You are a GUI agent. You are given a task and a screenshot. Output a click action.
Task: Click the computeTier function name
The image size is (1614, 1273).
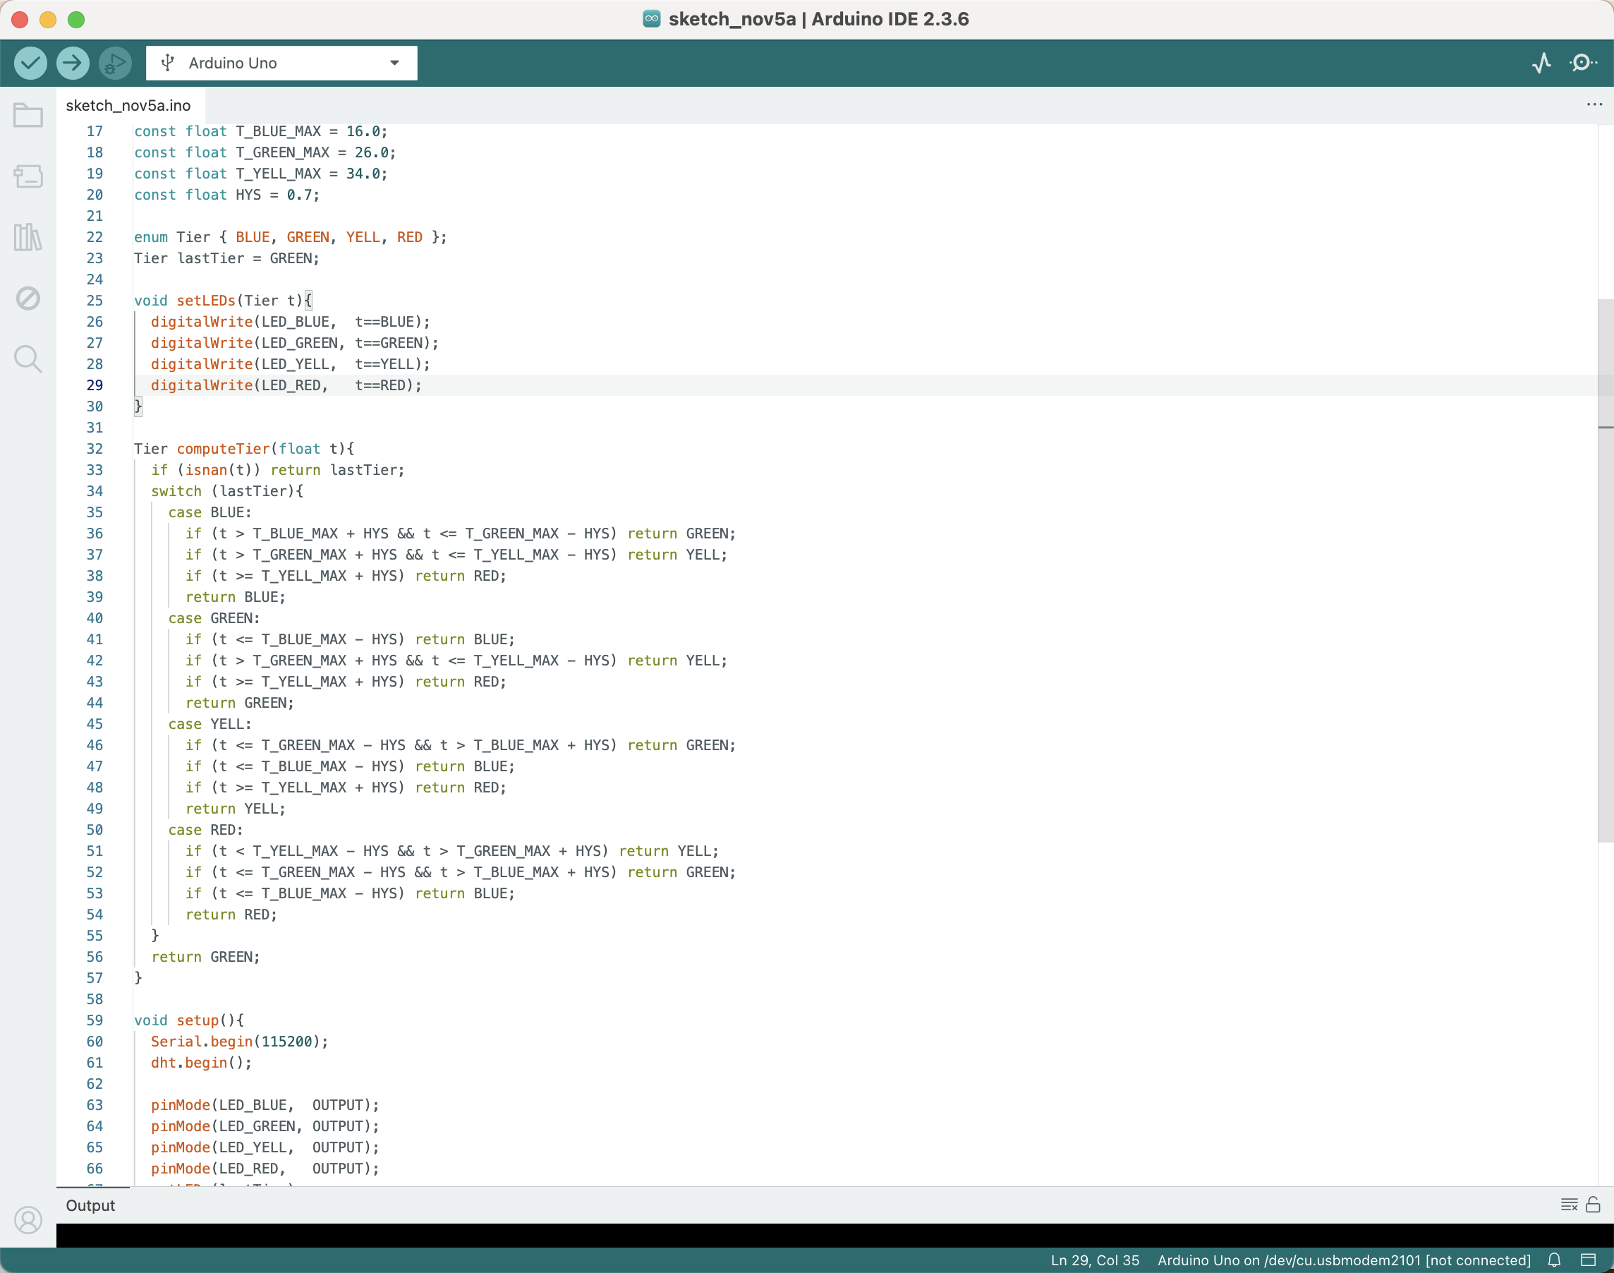coord(223,450)
